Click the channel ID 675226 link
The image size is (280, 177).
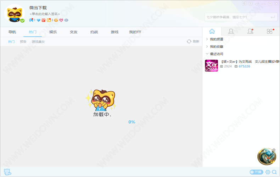pyautogui.click(x=244, y=67)
